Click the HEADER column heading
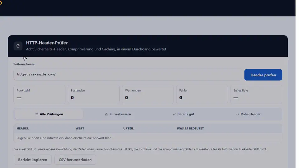 point(23,128)
